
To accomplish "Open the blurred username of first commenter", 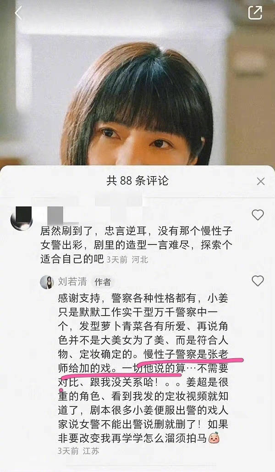I will 55,213.
